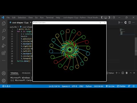
Task: Select the cool-shapes-12.py editor tab
Action: [20, 23]
